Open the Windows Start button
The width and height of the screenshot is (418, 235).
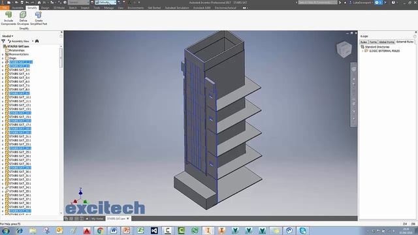pos(6,230)
